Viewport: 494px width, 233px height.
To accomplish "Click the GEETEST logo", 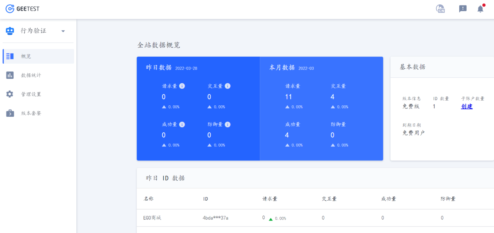I will [x=22, y=9].
